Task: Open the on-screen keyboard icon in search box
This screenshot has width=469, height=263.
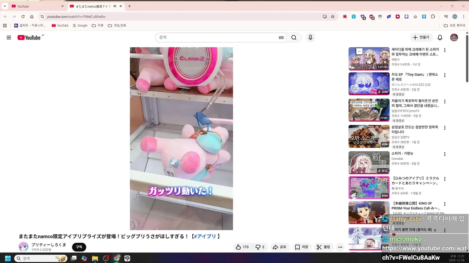Action: pyautogui.click(x=281, y=38)
